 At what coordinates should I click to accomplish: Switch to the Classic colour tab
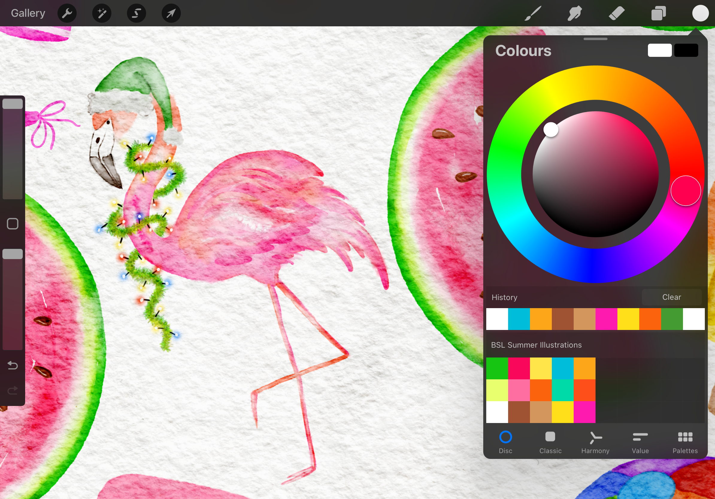(550, 442)
